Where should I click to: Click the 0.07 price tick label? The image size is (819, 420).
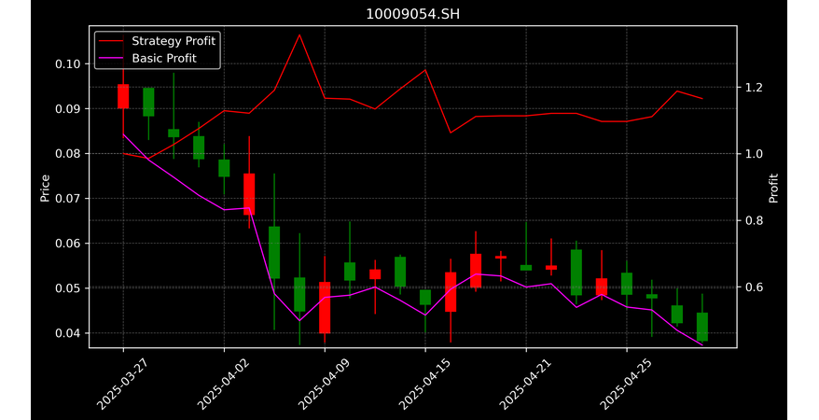pyautogui.click(x=68, y=199)
